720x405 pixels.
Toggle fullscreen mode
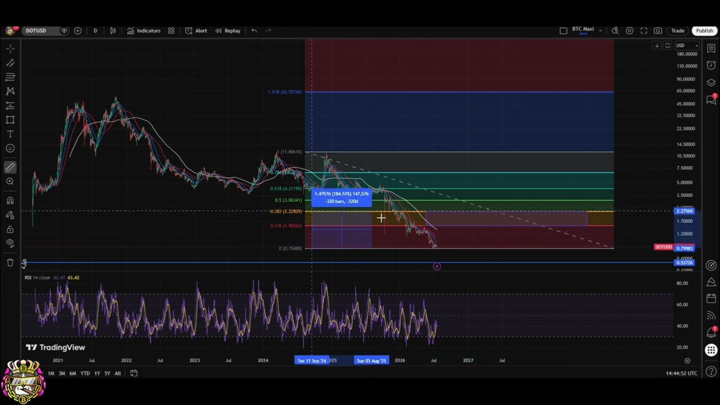pos(643,30)
